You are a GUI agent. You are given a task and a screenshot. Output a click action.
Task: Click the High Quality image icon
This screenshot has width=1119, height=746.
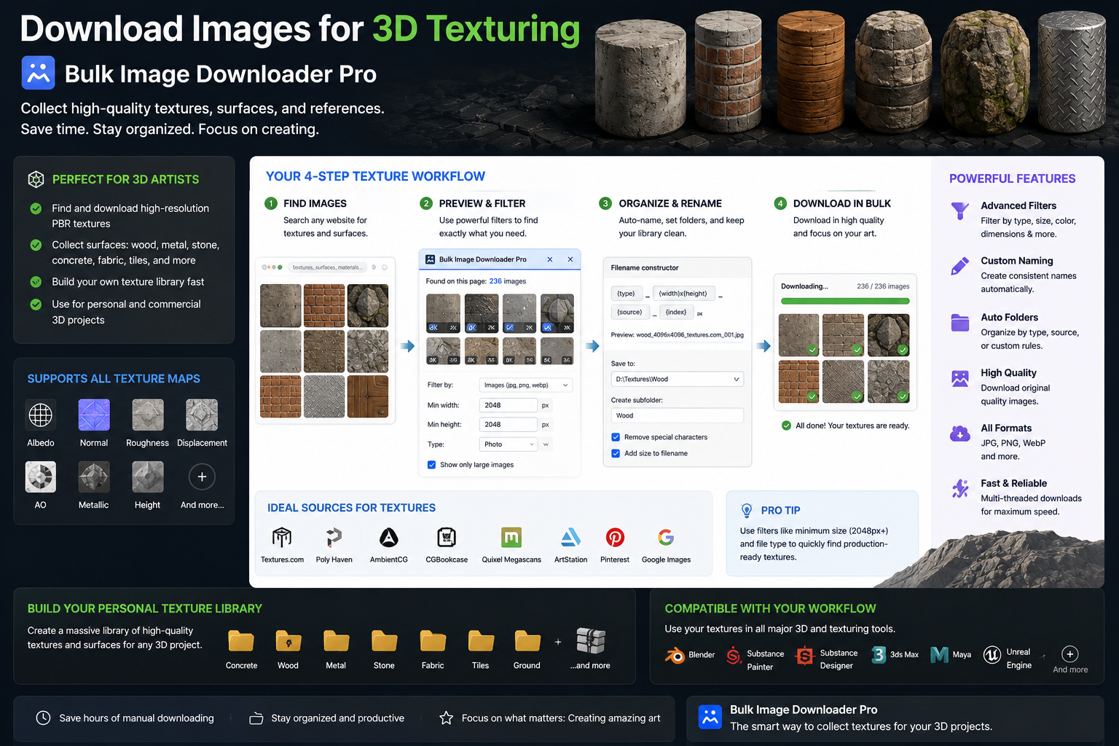click(960, 378)
